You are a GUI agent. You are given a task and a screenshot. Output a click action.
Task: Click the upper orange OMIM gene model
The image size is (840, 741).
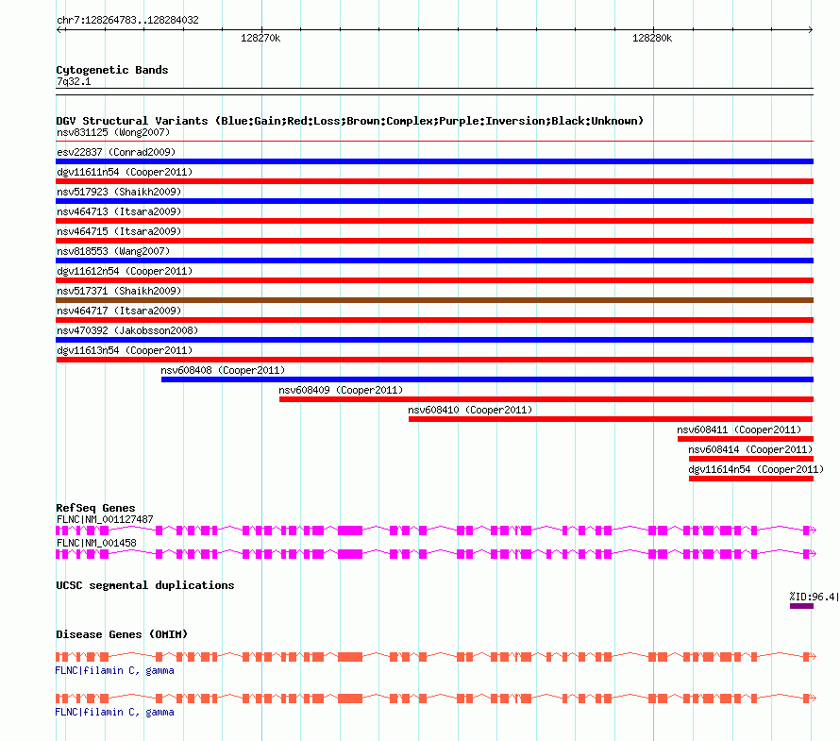coord(435,656)
